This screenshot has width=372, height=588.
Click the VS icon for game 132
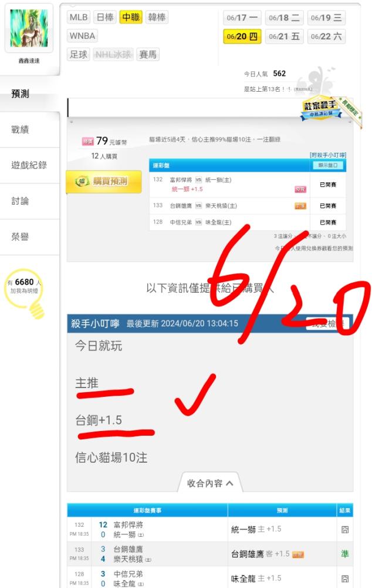198,180
